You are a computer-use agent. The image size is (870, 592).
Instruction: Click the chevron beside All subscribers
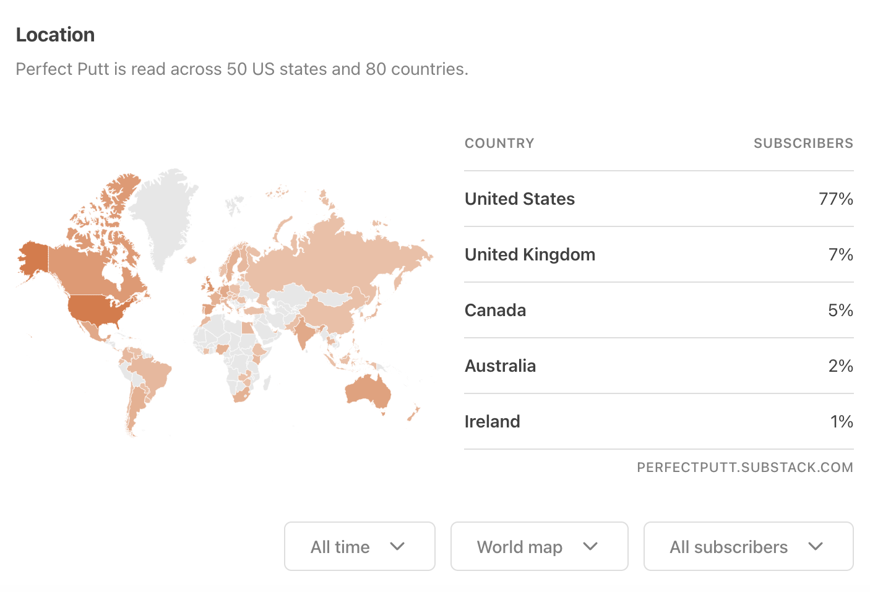pos(816,546)
